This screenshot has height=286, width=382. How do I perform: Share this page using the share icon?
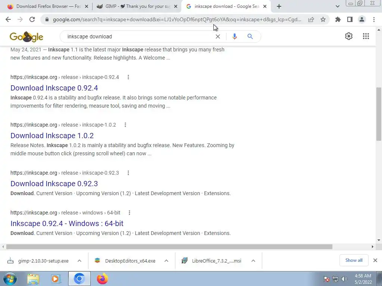[x=311, y=19]
